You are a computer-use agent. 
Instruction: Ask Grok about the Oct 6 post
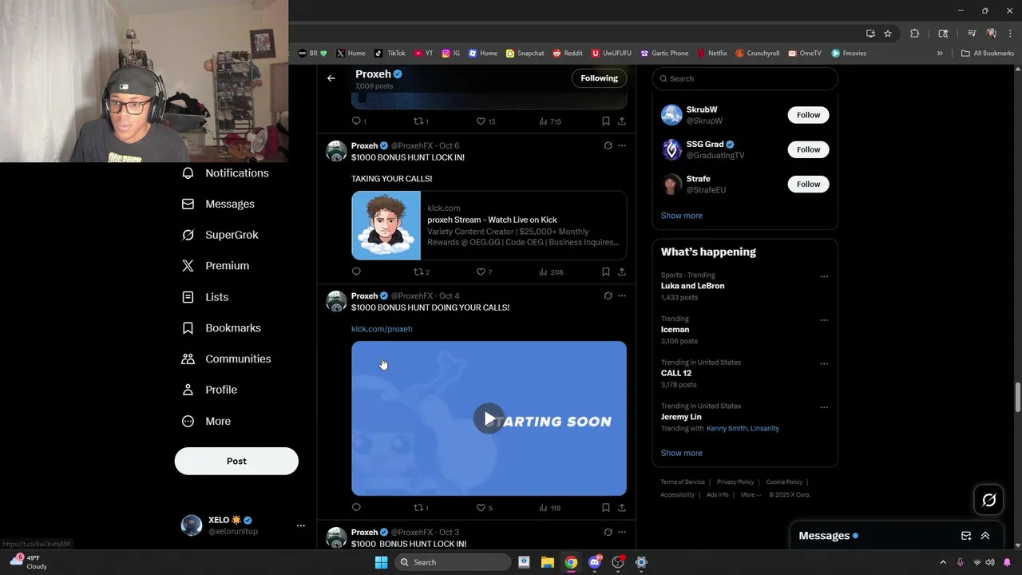click(608, 145)
